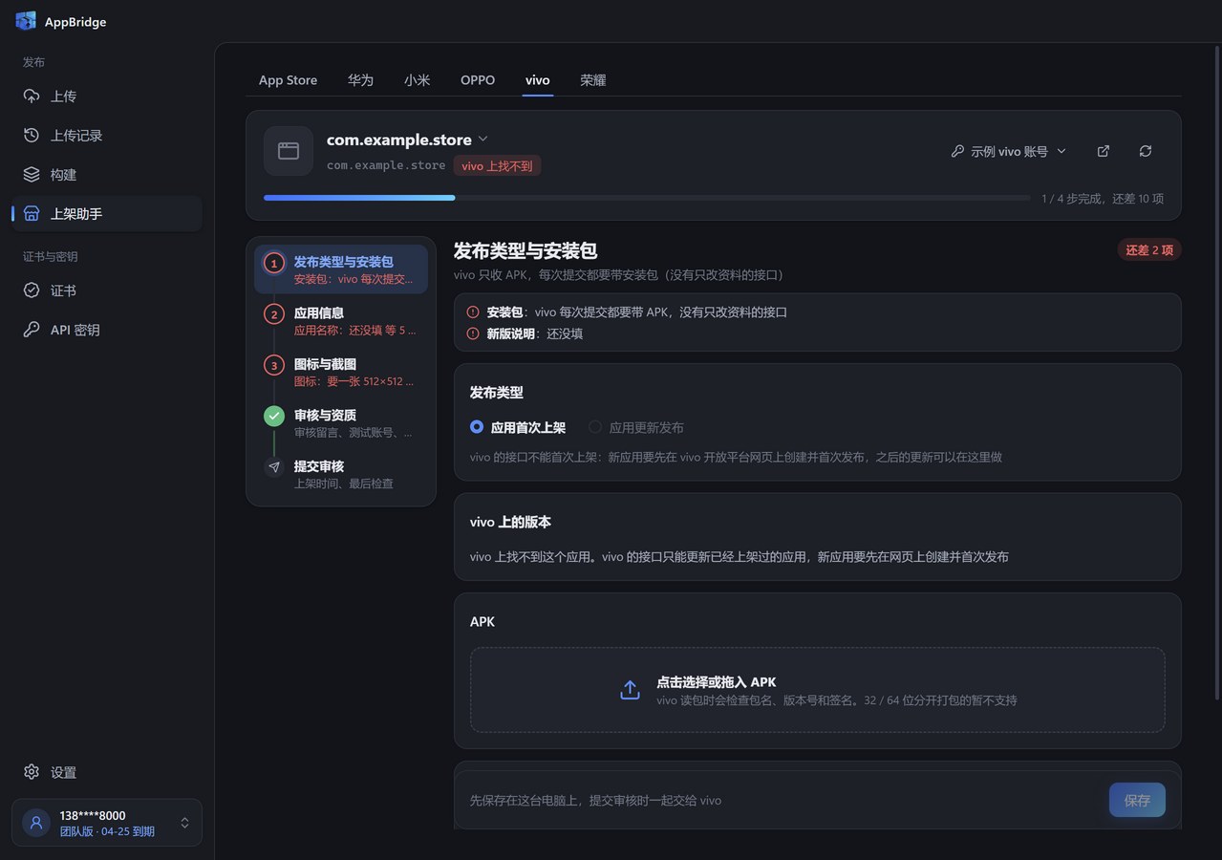Expand com.example.store app selector chevron

point(482,140)
